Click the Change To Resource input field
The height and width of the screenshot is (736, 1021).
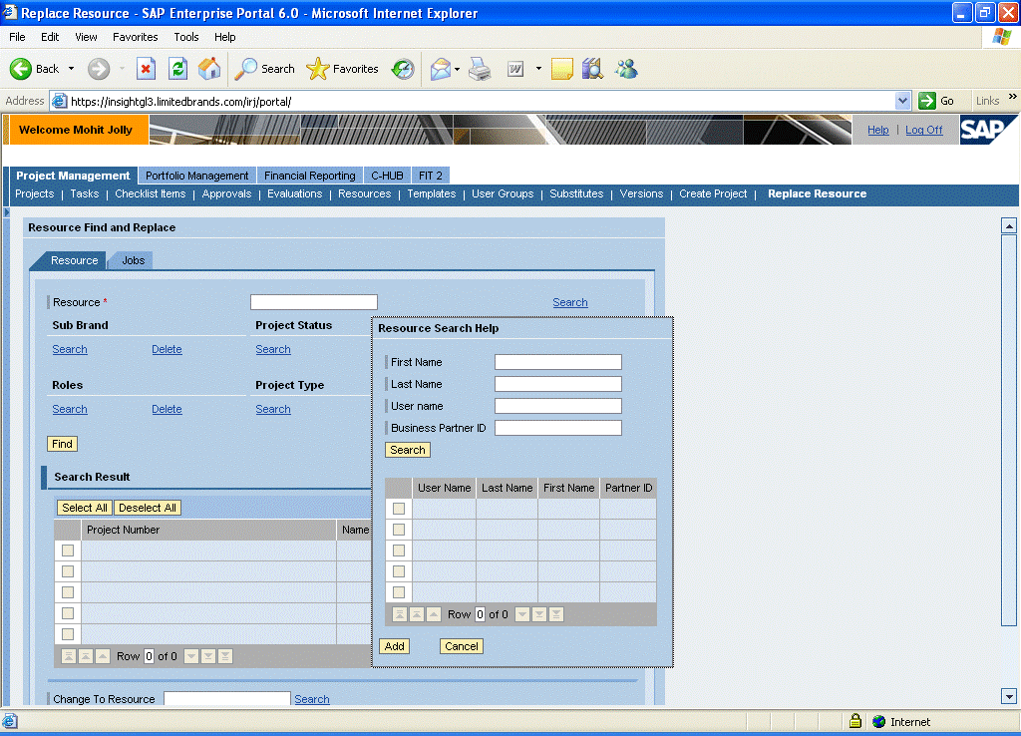227,699
